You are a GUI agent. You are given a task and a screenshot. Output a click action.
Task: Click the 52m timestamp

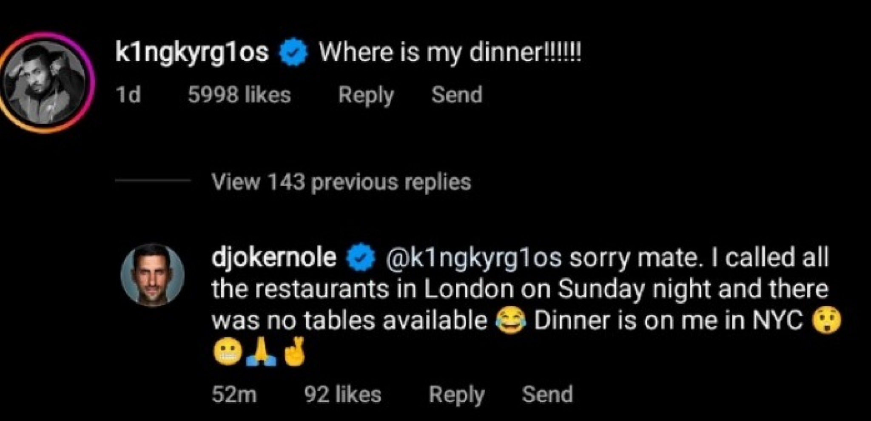point(234,395)
